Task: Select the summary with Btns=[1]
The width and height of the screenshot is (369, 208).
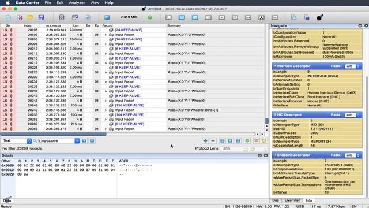Action: [x=193, y=110]
